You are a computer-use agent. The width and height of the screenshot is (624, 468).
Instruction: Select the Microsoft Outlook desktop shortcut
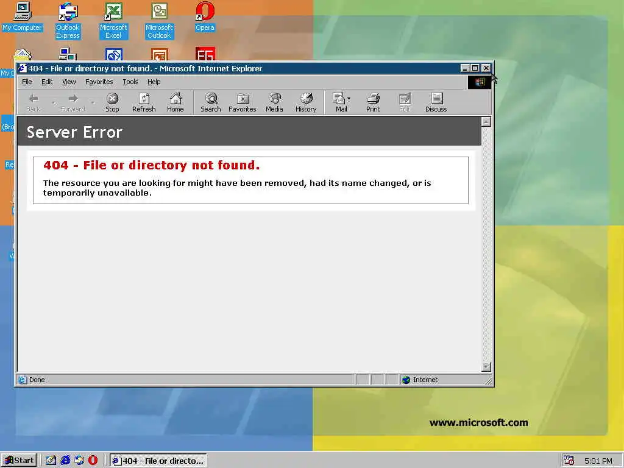pos(159,21)
